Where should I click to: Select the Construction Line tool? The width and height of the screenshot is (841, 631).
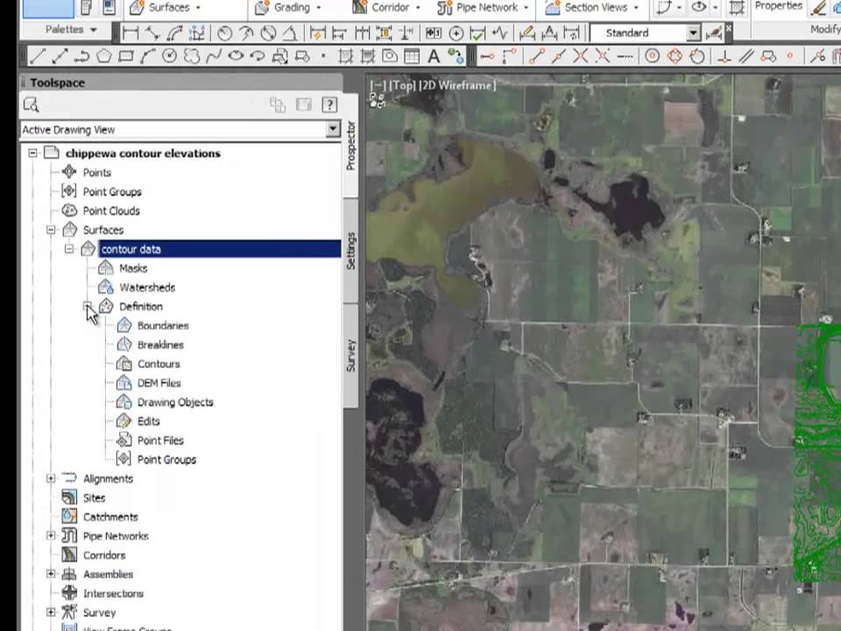(x=60, y=56)
